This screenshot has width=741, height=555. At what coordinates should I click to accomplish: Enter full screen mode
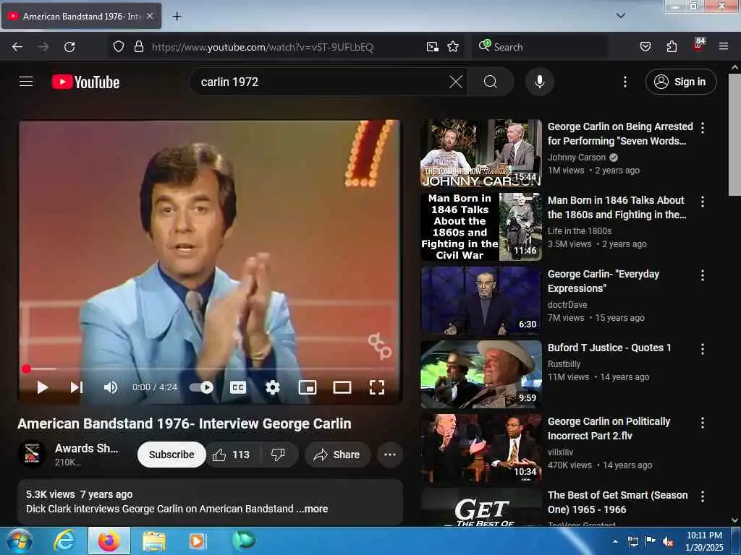376,387
